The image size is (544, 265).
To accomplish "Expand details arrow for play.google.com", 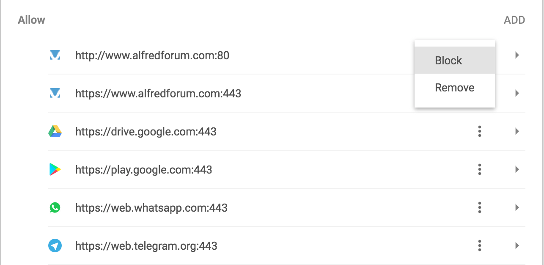I will tap(517, 170).
